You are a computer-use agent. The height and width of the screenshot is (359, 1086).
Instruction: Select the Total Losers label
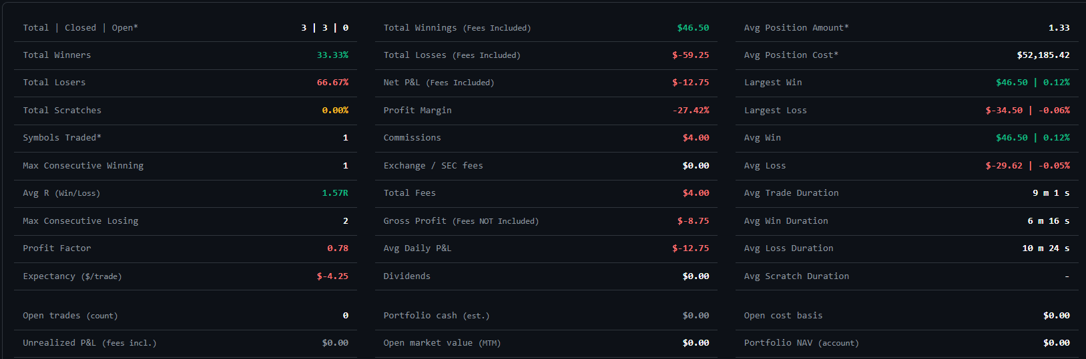[x=54, y=83]
